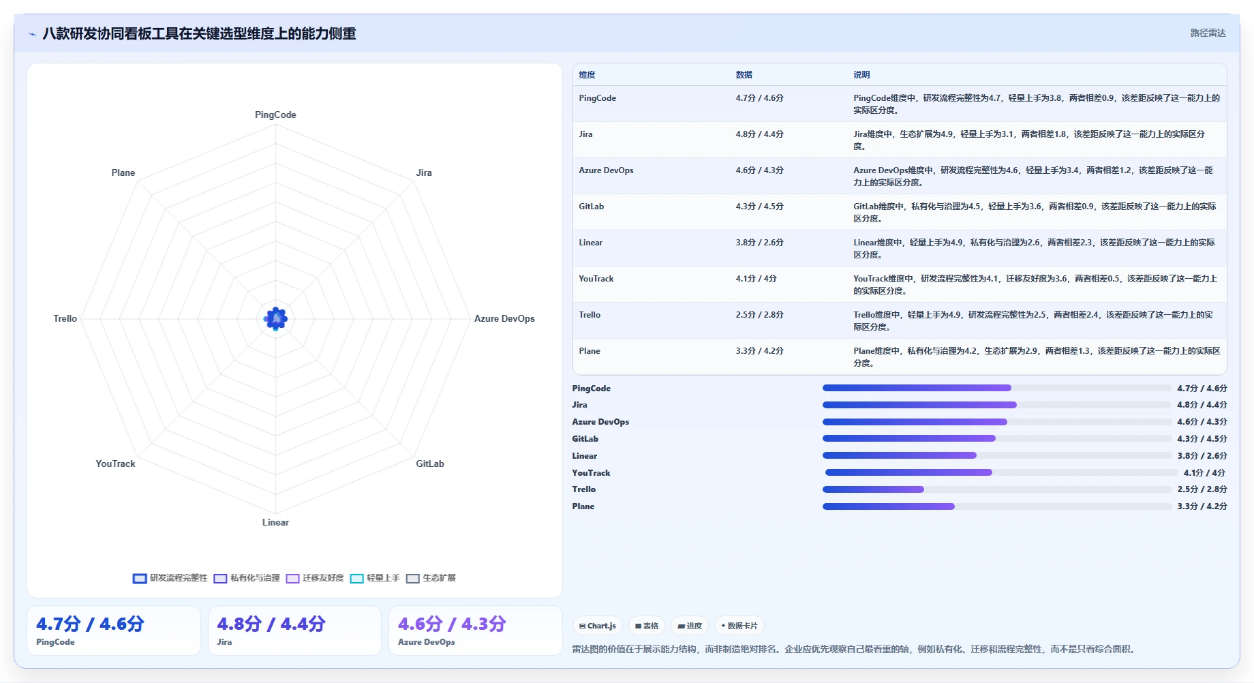Click the Jira progress bar
1254x683 pixels.
[997, 405]
